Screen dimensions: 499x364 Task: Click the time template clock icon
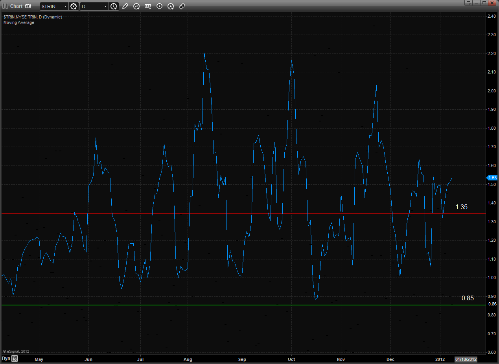[114, 6]
